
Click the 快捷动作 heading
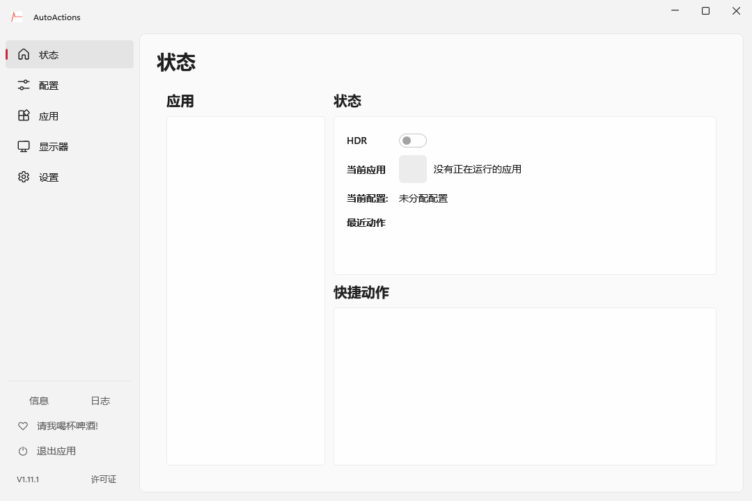click(361, 292)
